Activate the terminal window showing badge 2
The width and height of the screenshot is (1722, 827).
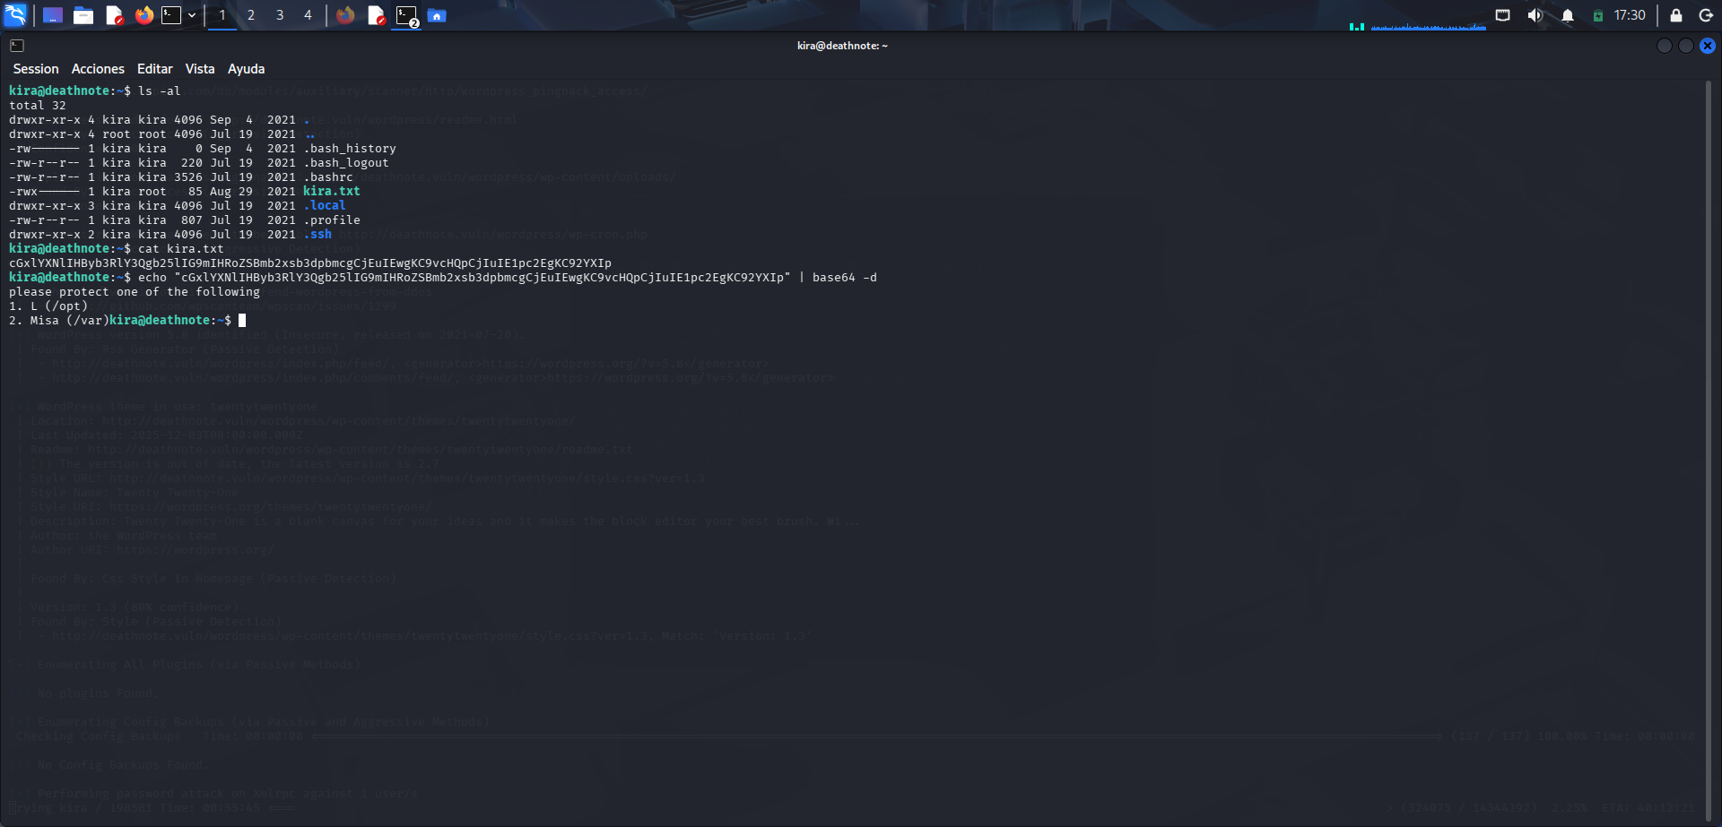coord(408,15)
